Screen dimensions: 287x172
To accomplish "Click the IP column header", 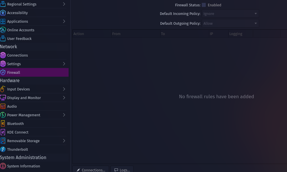I will pyautogui.click(x=219, y=34).
